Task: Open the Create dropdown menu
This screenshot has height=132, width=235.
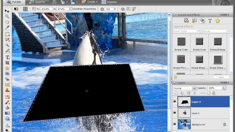Action: [x=90, y=2]
